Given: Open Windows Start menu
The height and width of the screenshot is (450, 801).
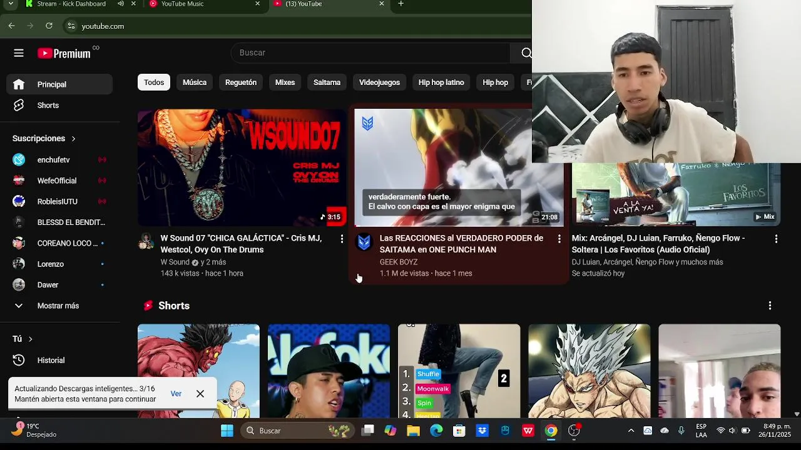Looking at the screenshot, I should point(227,431).
